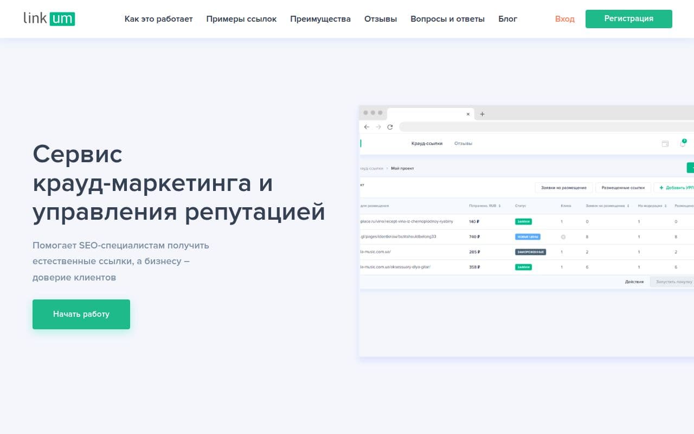Click the "Начать работу" button
This screenshot has height=434, width=694.
(x=81, y=314)
